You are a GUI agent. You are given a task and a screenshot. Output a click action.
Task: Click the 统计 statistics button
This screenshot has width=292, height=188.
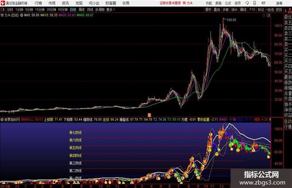click(234, 10)
